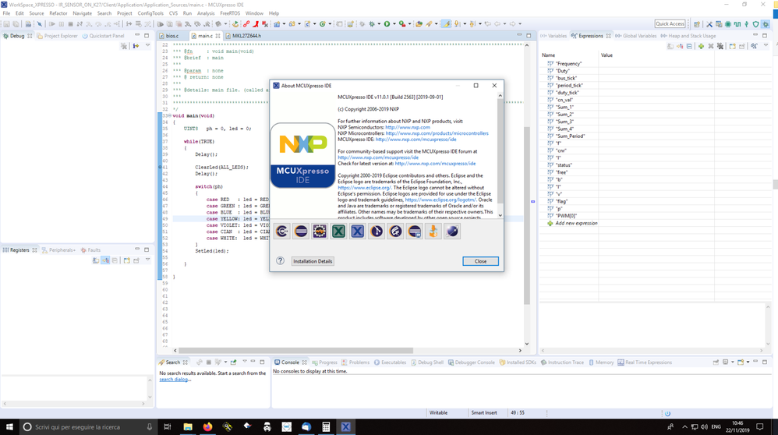Screen dimensions: 778x435
Task: Click the Quick Access search field
Action: pyautogui.click(x=670, y=24)
